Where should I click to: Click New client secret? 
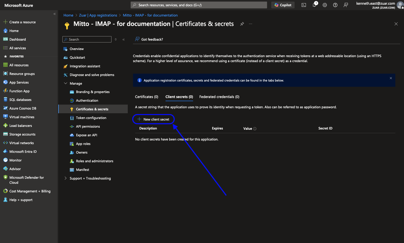click(x=153, y=119)
